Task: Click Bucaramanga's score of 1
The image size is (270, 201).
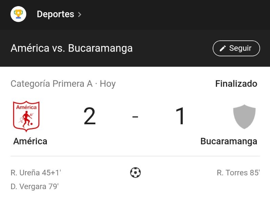Action: pos(180,116)
